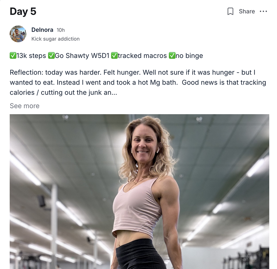Share this post using Share button
Image resolution: width=277 pixels, height=269 pixels.
(247, 11)
